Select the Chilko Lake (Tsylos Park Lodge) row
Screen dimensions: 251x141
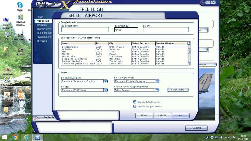point(124,63)
